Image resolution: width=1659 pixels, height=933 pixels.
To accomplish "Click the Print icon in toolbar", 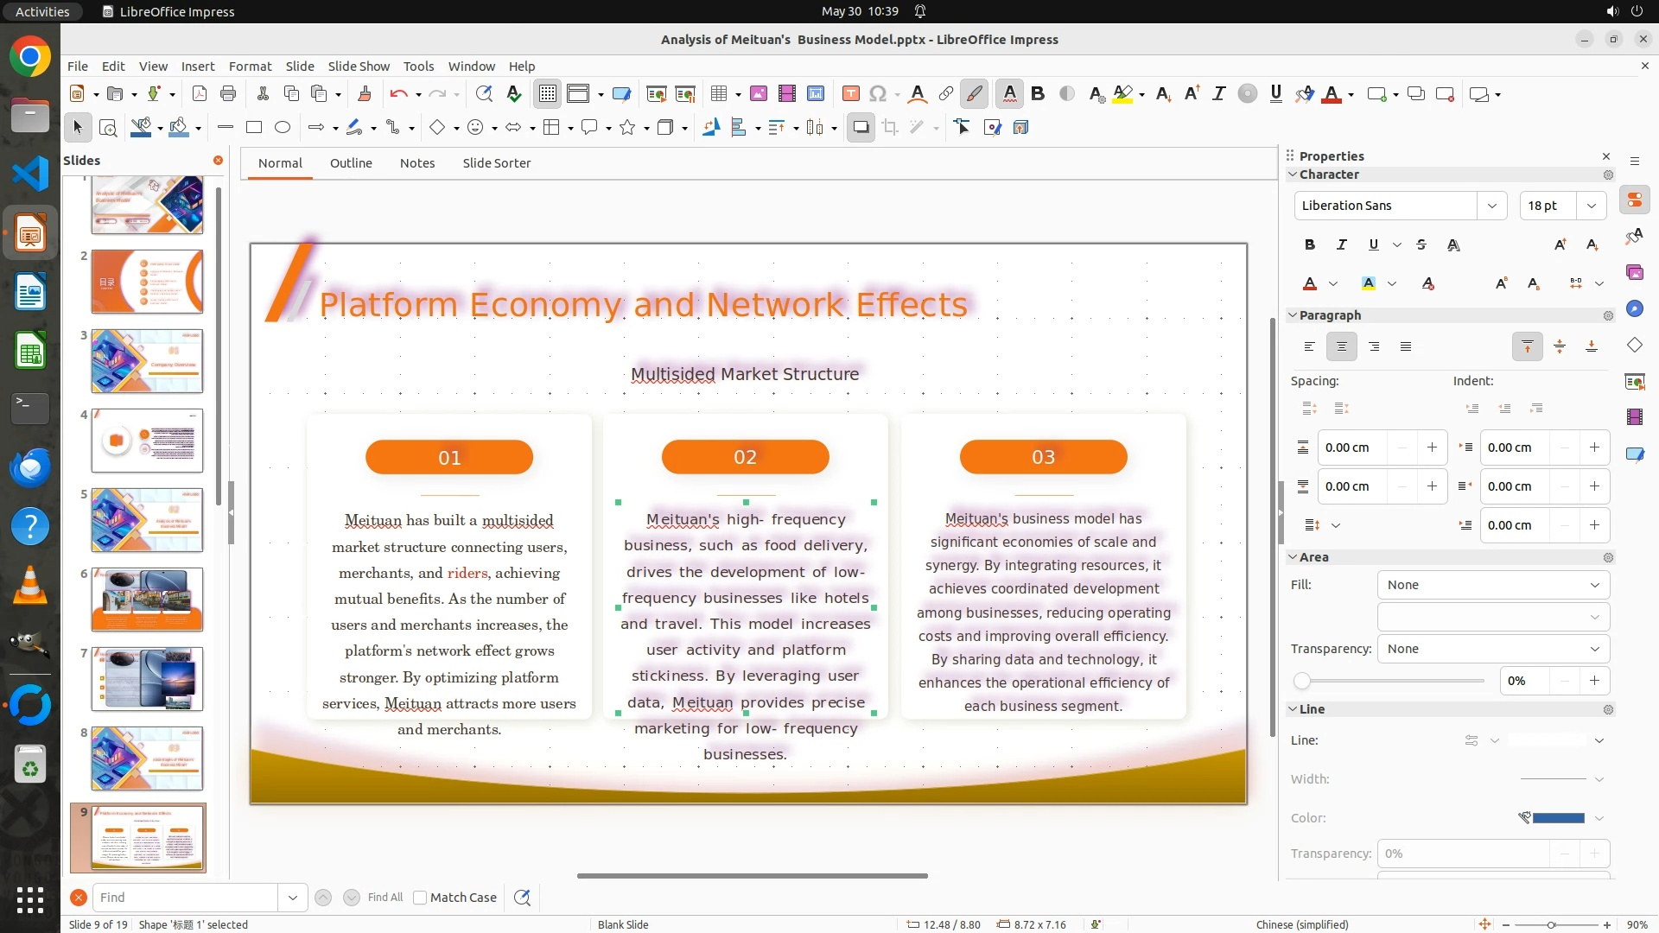I will [x=228, y=94].
